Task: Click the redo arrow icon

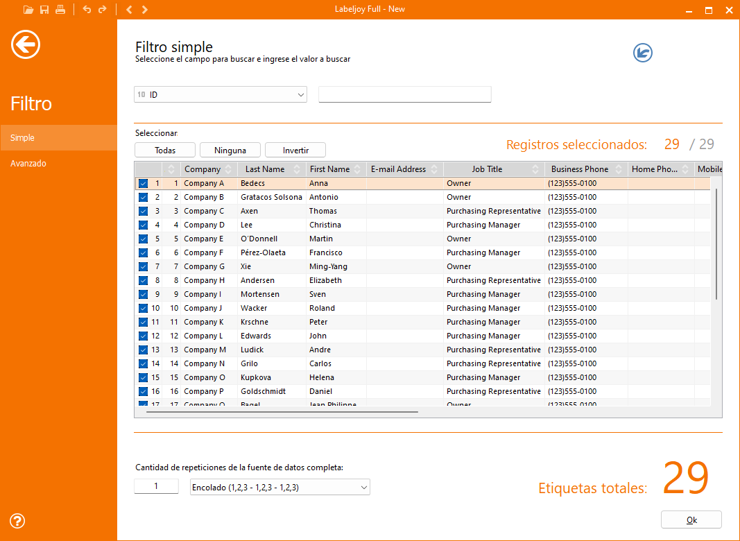Action: point(103,10)
